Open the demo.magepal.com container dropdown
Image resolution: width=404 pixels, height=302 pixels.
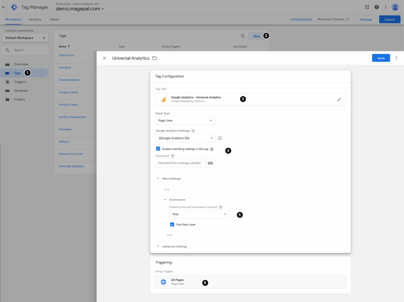80,9
